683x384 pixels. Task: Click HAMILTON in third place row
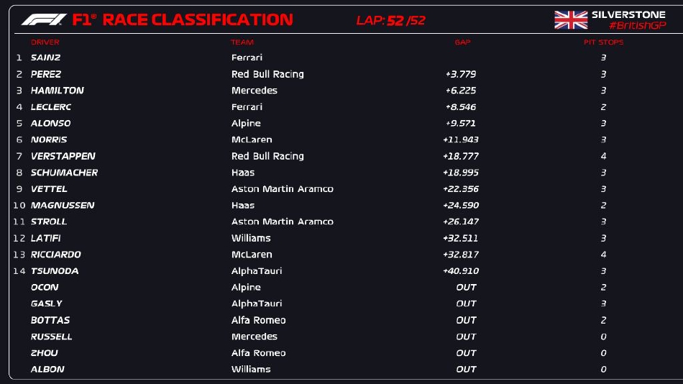58,91
